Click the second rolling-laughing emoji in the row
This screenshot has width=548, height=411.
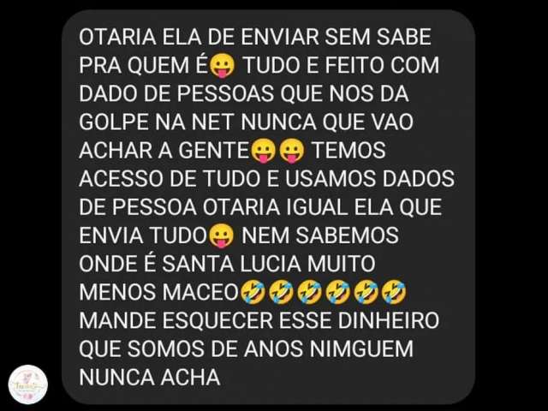pos(282,292)
